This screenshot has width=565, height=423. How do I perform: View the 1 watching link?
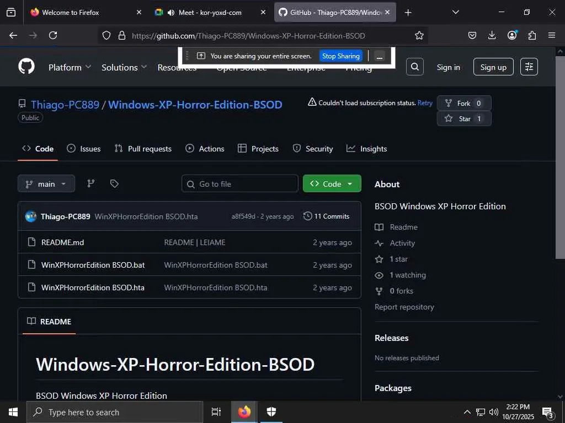tap(408, 275)
